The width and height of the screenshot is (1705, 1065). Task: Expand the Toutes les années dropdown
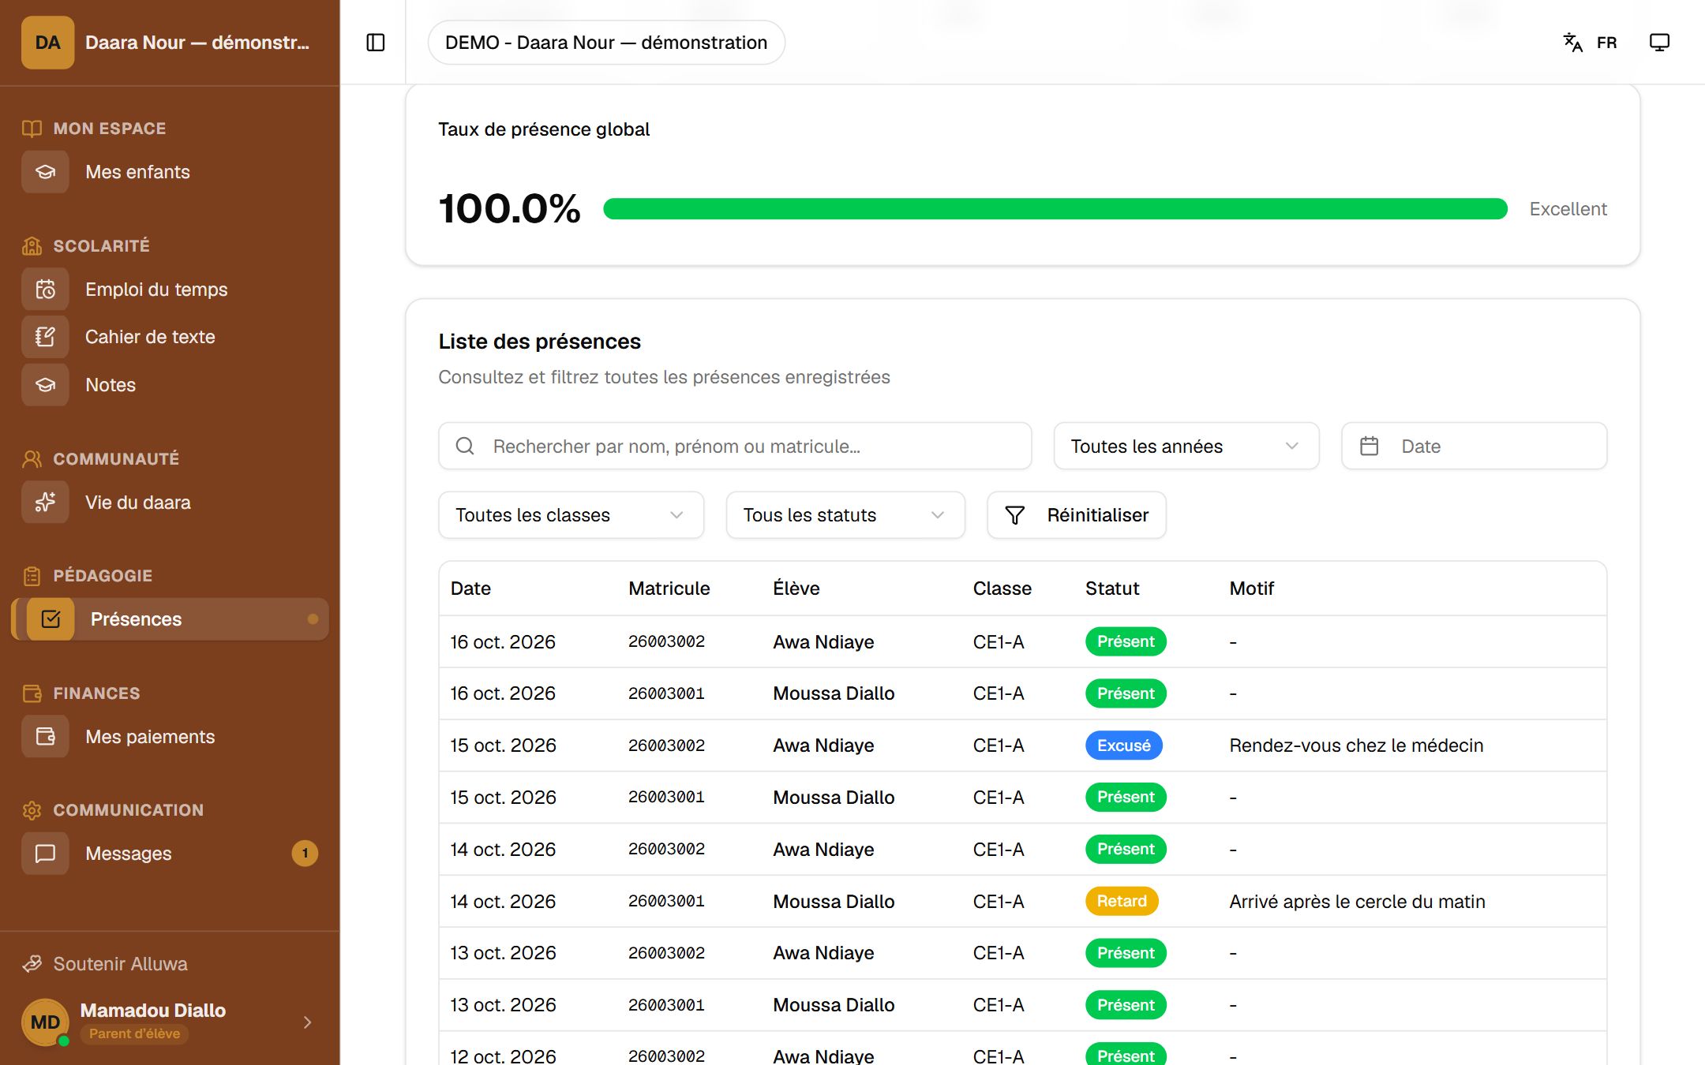click(x=1186, y=447)
